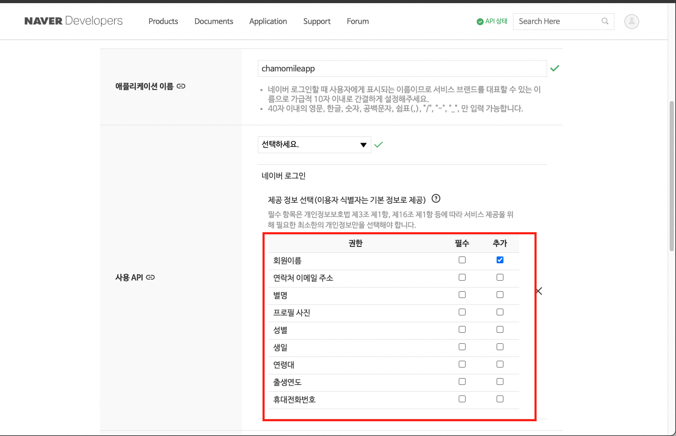Screen dimensions: 676x436
Task: Open the Products menu
Action: click(x=163, y=22)
